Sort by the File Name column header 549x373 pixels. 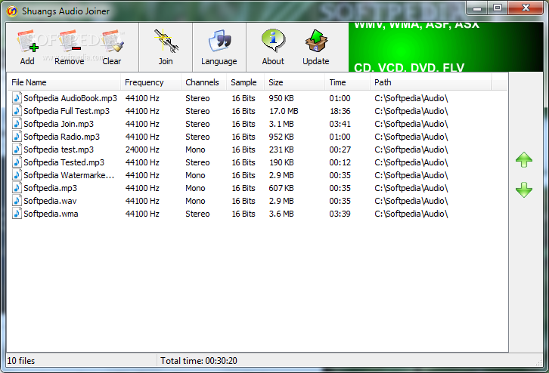click(64, 82)
